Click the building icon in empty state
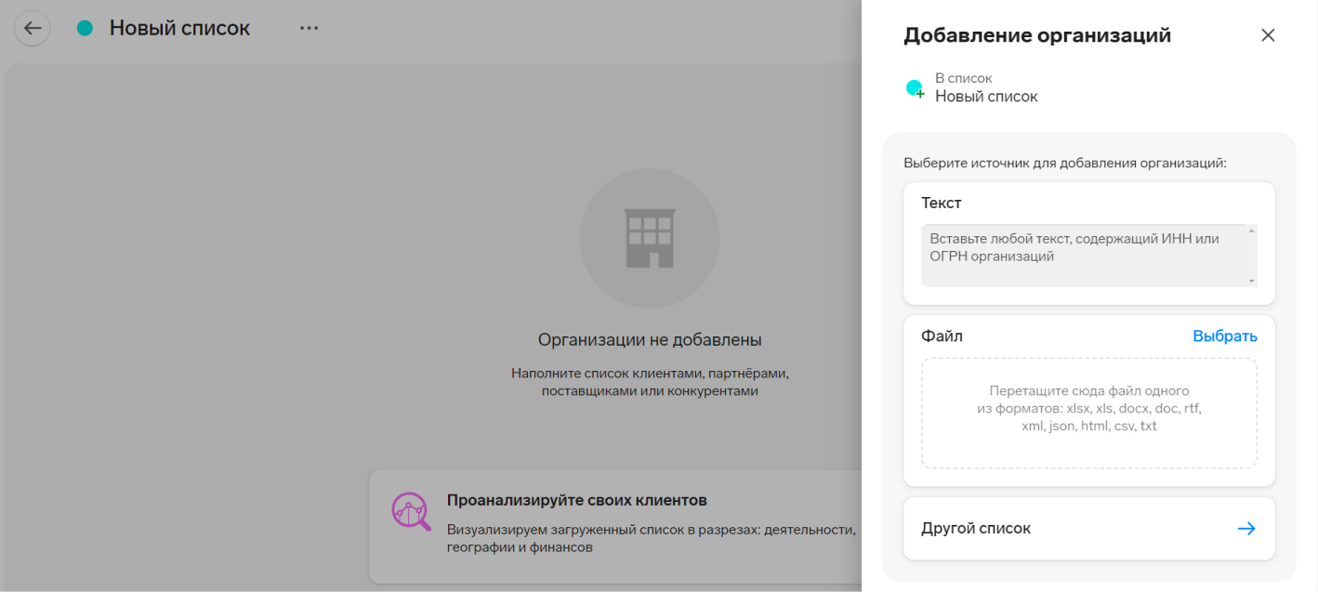 click(650, 238)
